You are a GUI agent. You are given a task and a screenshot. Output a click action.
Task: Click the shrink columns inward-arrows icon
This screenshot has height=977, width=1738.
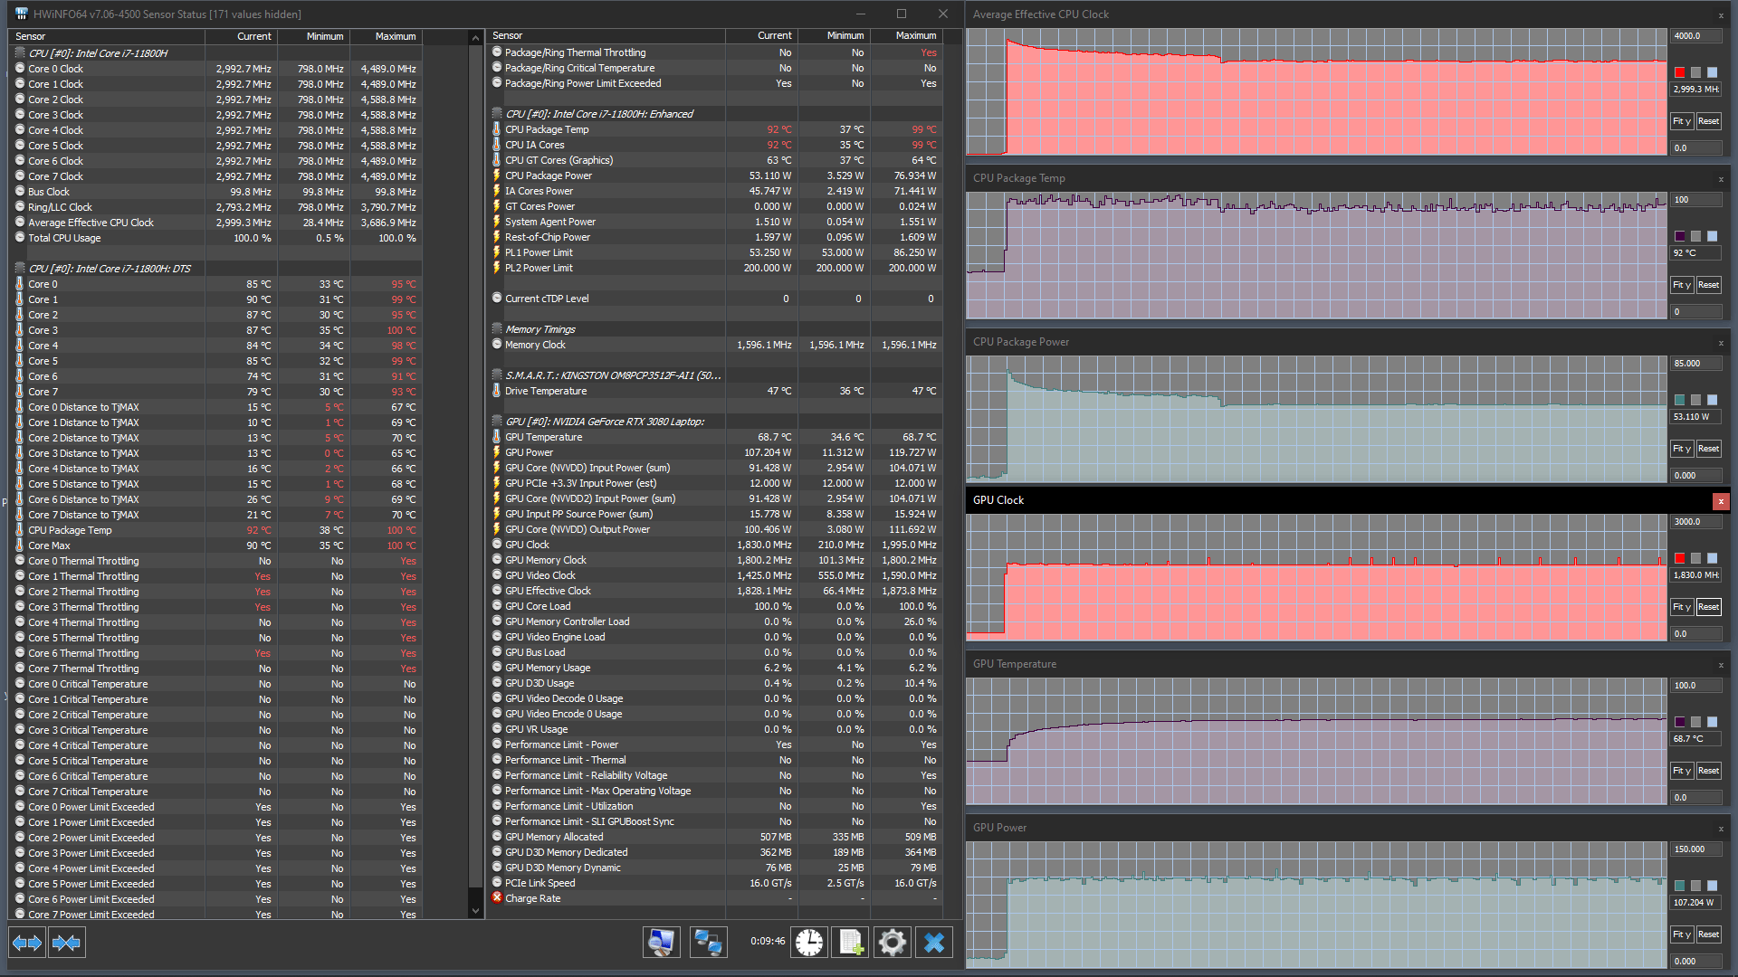tap(66, 943)
